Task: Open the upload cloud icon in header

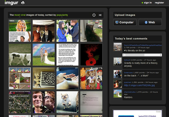Action: point(23,3)
